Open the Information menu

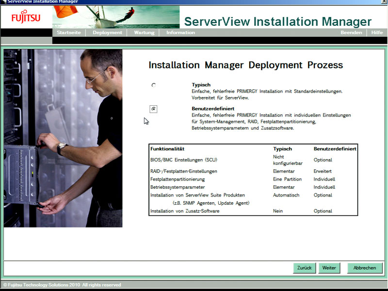click(x=180, y=32)
